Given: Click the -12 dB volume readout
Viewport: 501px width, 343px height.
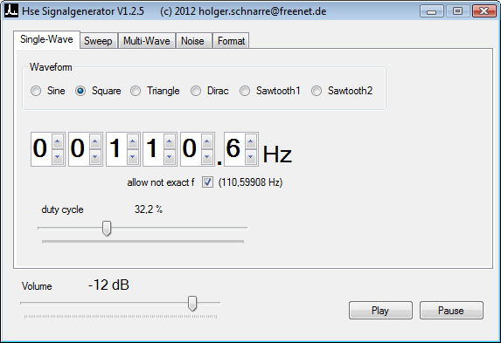Looking at the screenshot, I should pos(108,285).
